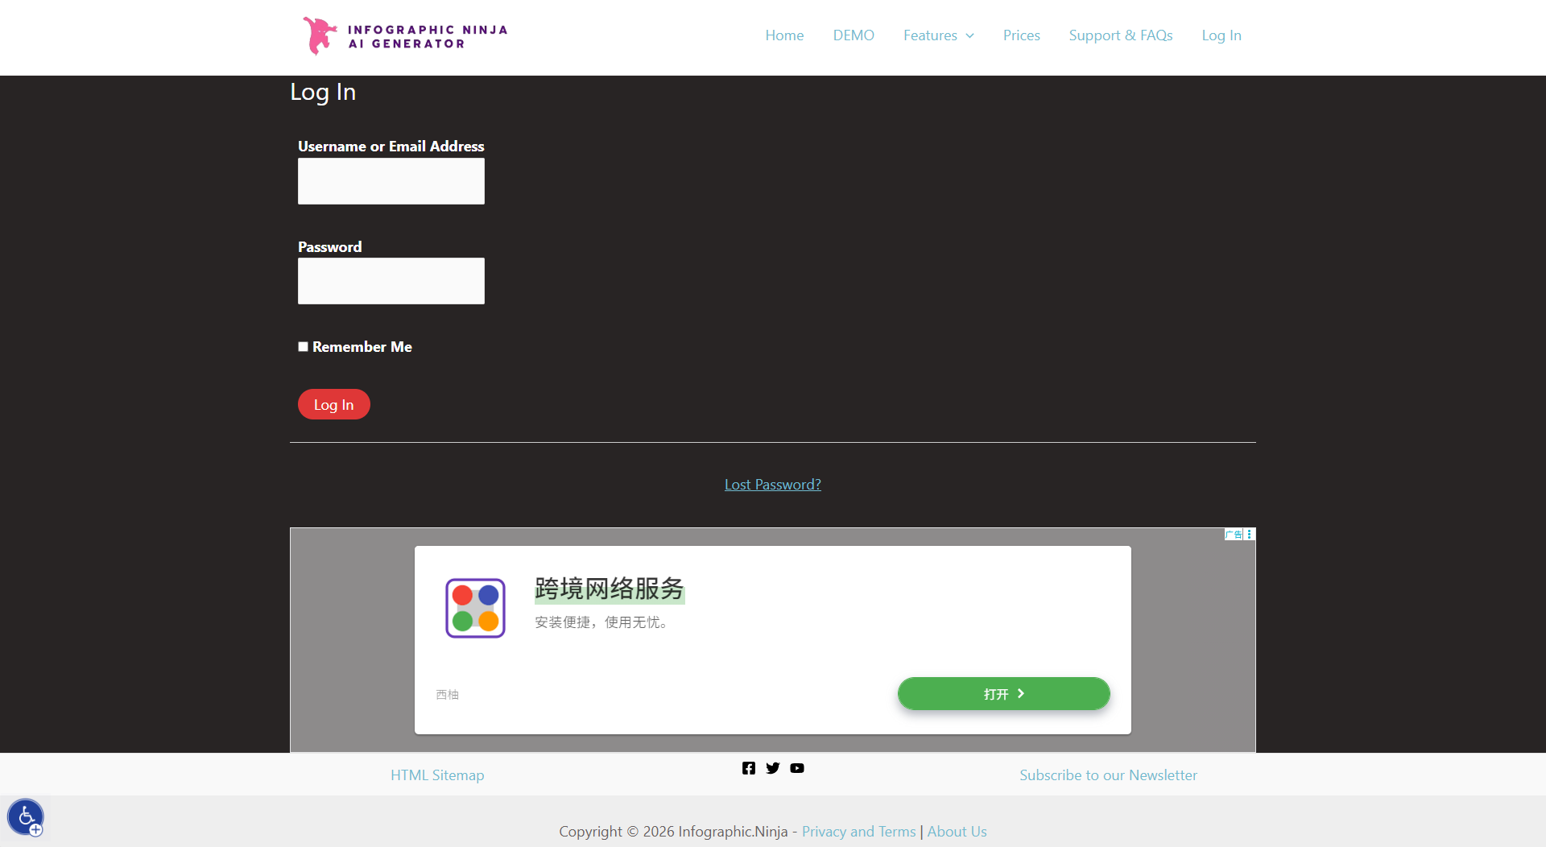
Task: Enable the Remember Me checkbox
Action: tap(304, 347)
